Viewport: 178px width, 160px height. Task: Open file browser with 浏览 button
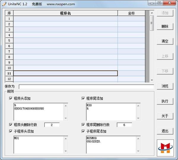pyautogui.click(x=165, y=86)
